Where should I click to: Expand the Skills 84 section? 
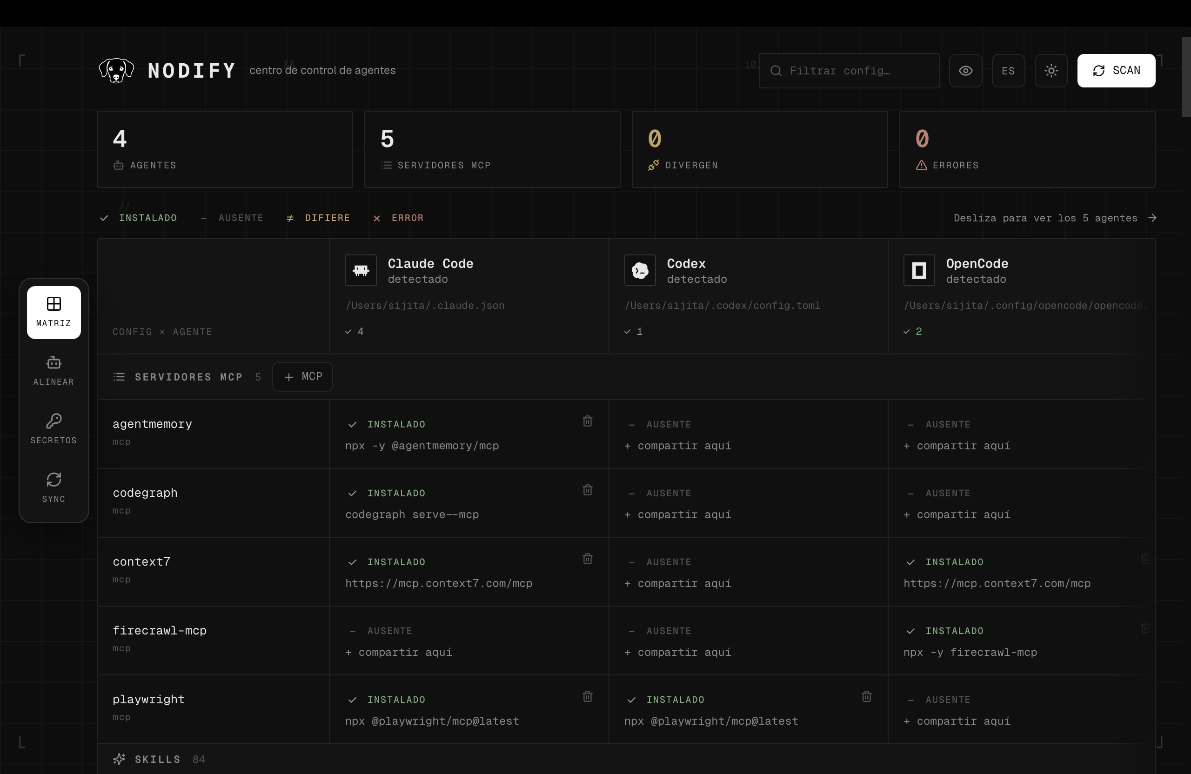(626, 759)
